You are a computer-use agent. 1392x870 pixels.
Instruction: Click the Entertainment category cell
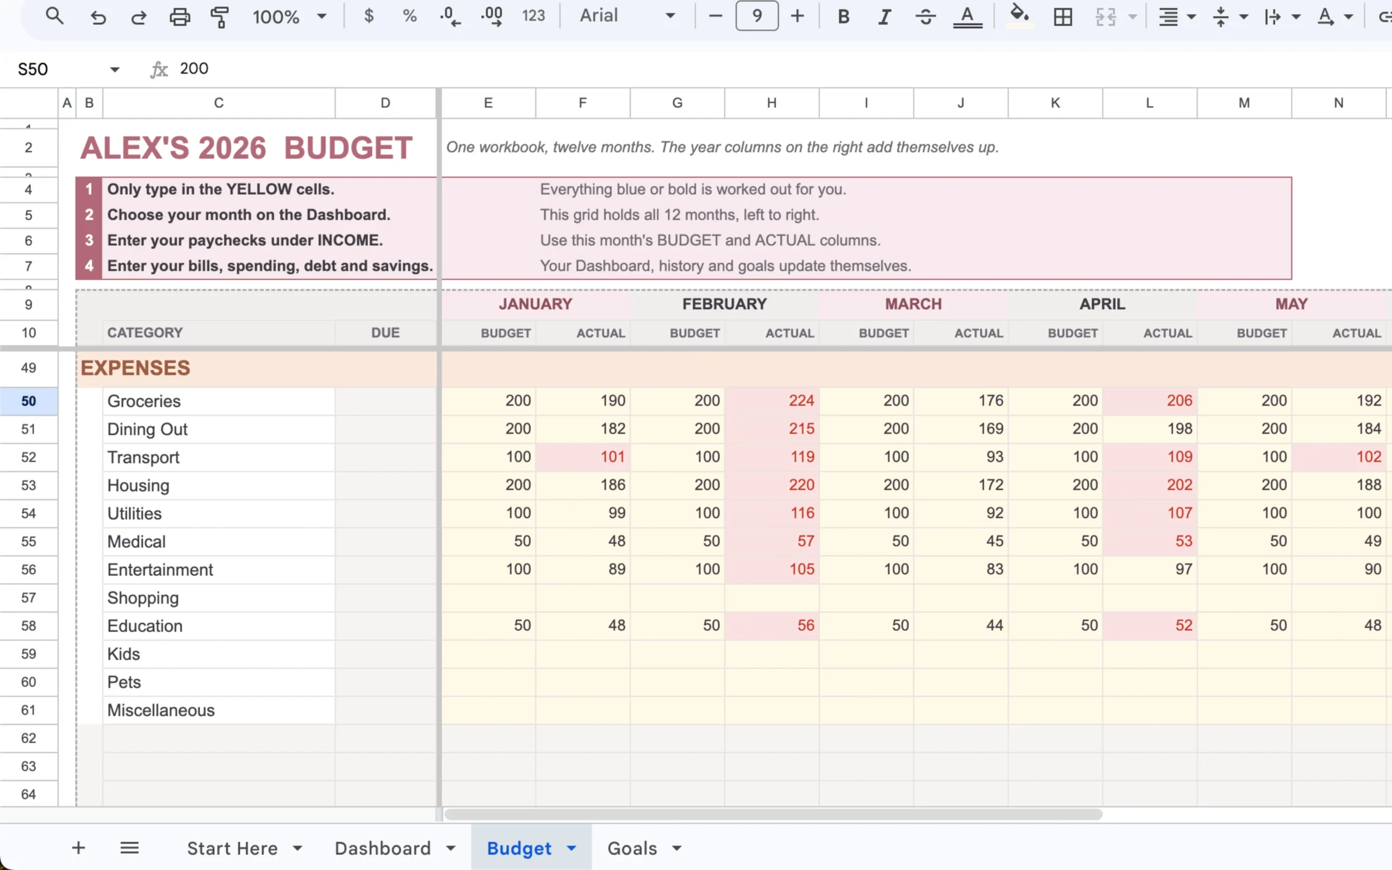pyautogui.click(x=219, y=570)
